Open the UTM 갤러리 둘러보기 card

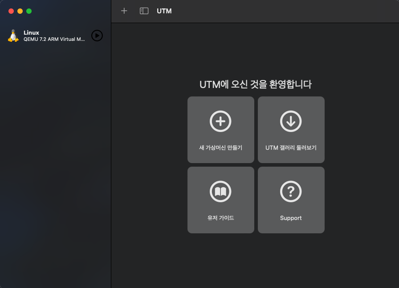[291, 129]
